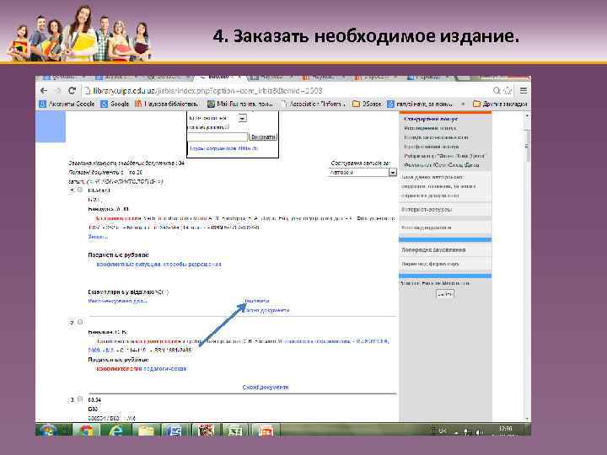Screen dimensions: 607x455
Task: Open the Excel icon on the taskbar
Action: click(235, 430)
